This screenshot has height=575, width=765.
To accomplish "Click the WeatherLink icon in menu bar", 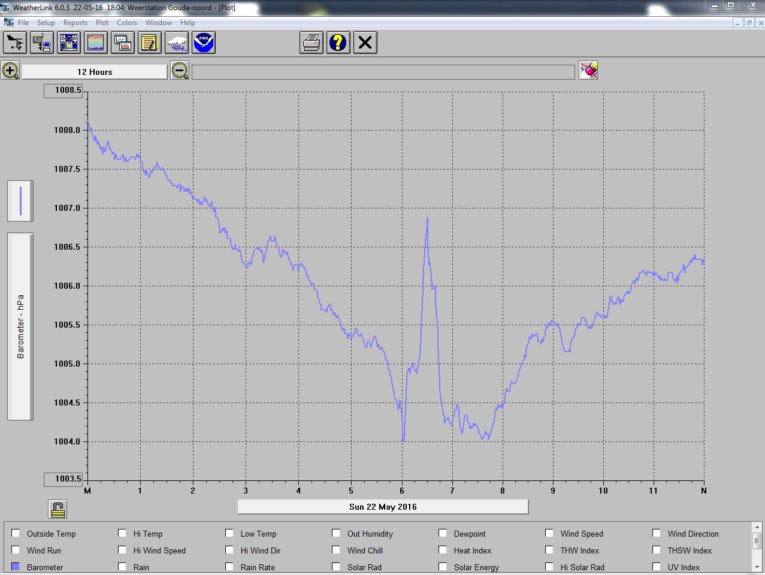I will click(8, 23).
